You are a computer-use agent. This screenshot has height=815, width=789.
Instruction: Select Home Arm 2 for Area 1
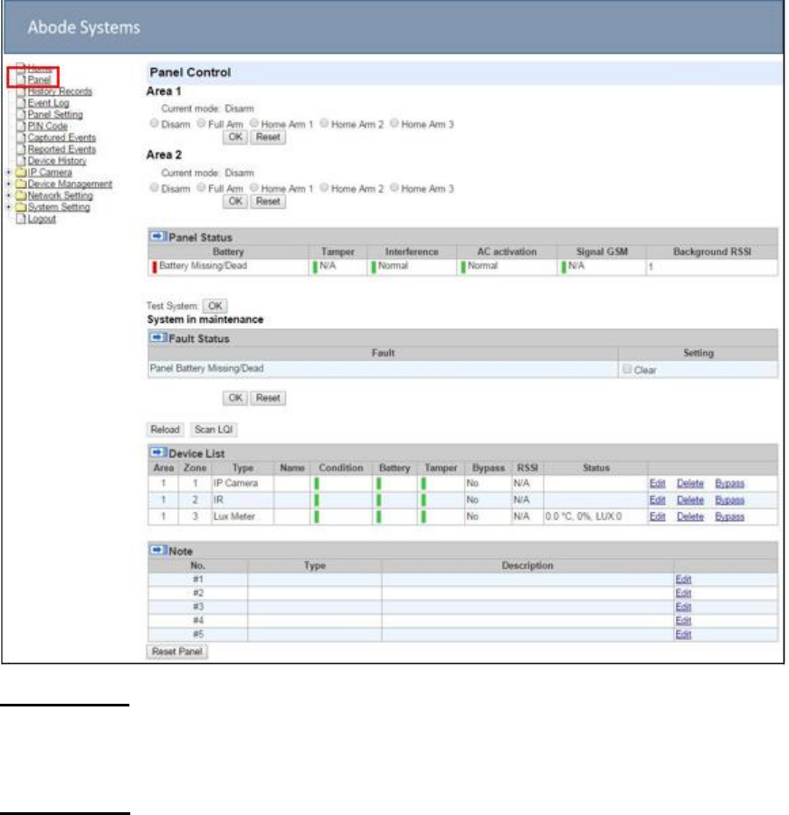coord(324,123)
